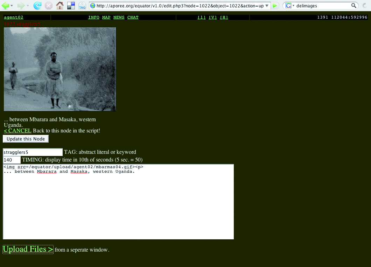Image resolution: width=371 pixels, height=267 pixels.
Task: Click the CANCEL link
Action: tap(17, 131)
